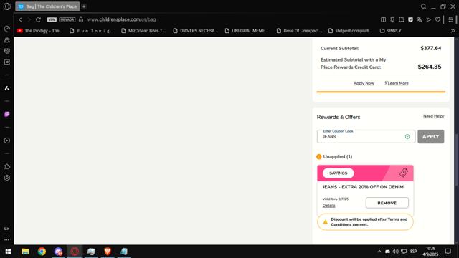This screenshot has height=258, width=459.
Task: Search open tabs with magnifier icon
Action: point(423,6)
